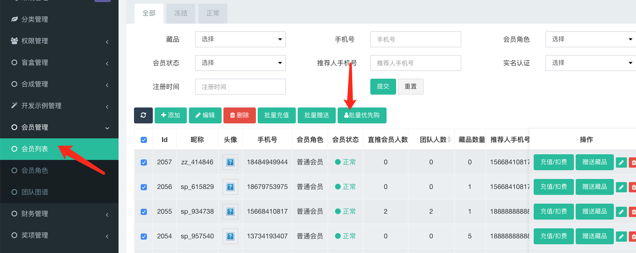
Task: Click the red trash icon for member 2056
Action: (x=633, y=187)
